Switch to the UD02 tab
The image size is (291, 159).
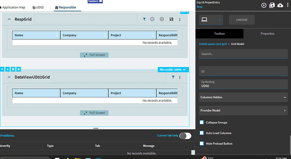38,8
